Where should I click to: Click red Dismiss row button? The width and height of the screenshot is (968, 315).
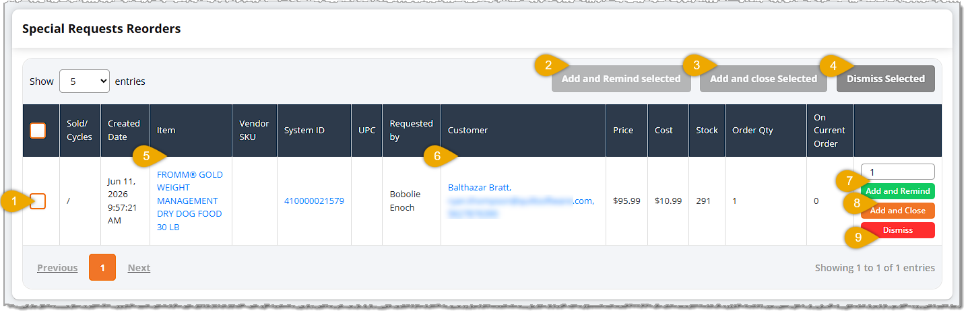898,230
